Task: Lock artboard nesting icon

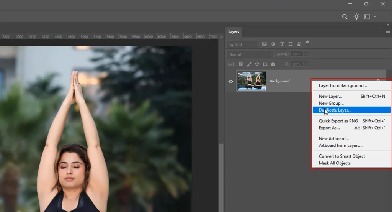Action: click(265, 64)
